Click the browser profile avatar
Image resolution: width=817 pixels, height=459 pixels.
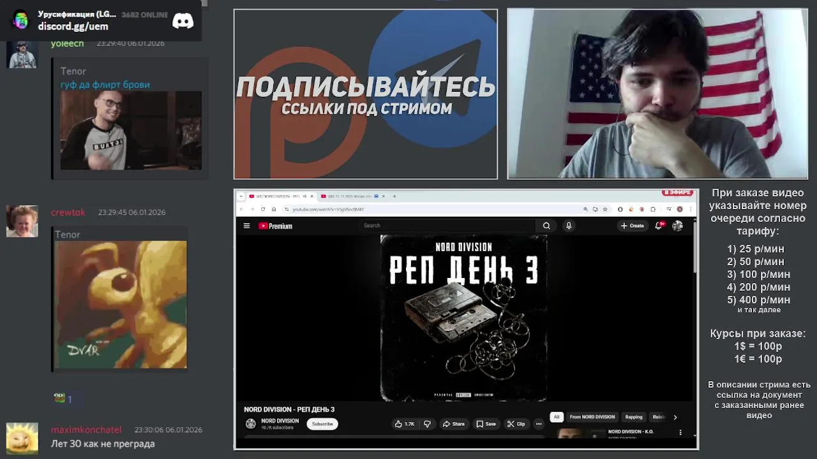(680, 209)
